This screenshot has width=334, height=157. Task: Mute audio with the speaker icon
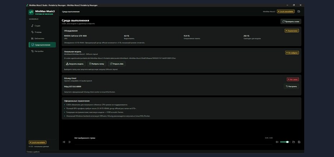277,142
